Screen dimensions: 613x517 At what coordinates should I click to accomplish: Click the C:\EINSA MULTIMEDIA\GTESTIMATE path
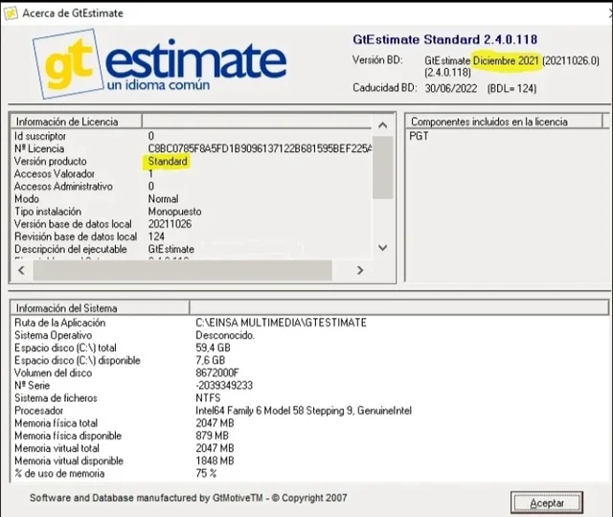coord(281,323)
